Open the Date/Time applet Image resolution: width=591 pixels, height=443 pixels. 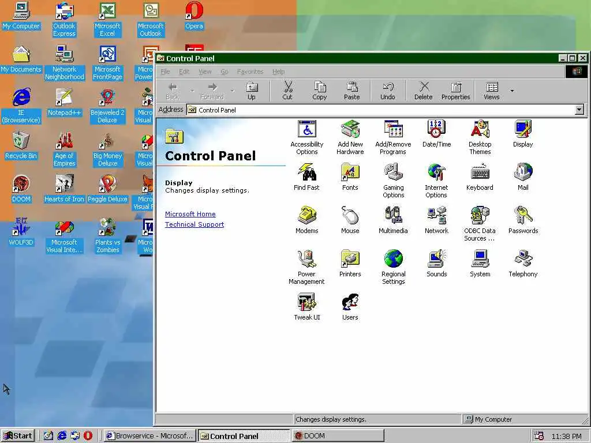[x=436, y=134]
